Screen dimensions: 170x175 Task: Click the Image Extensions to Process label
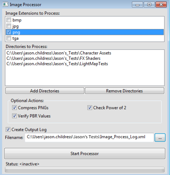tap(33, 13)
